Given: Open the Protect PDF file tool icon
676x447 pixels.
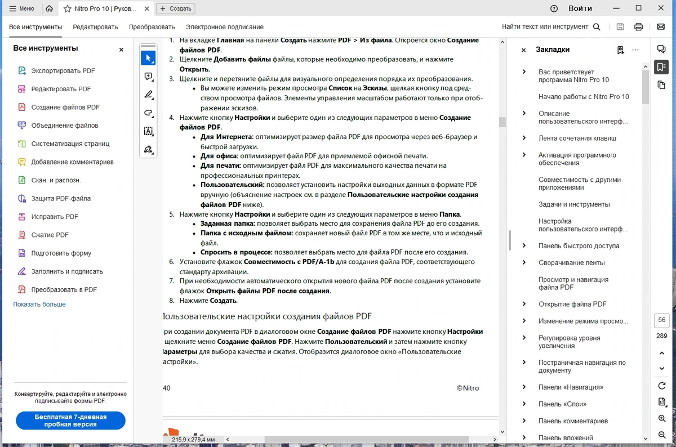Looking at the screenshot, I should [22, 198].
